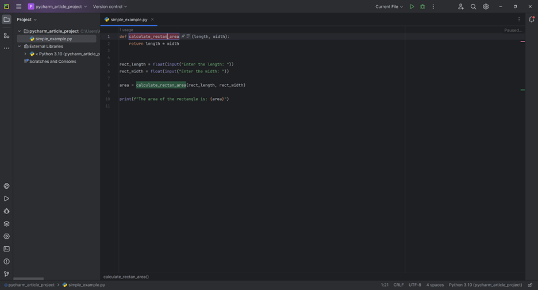Open more run actions menu
The width and height of the screenshot is (538, 290).
click(433, 6)
